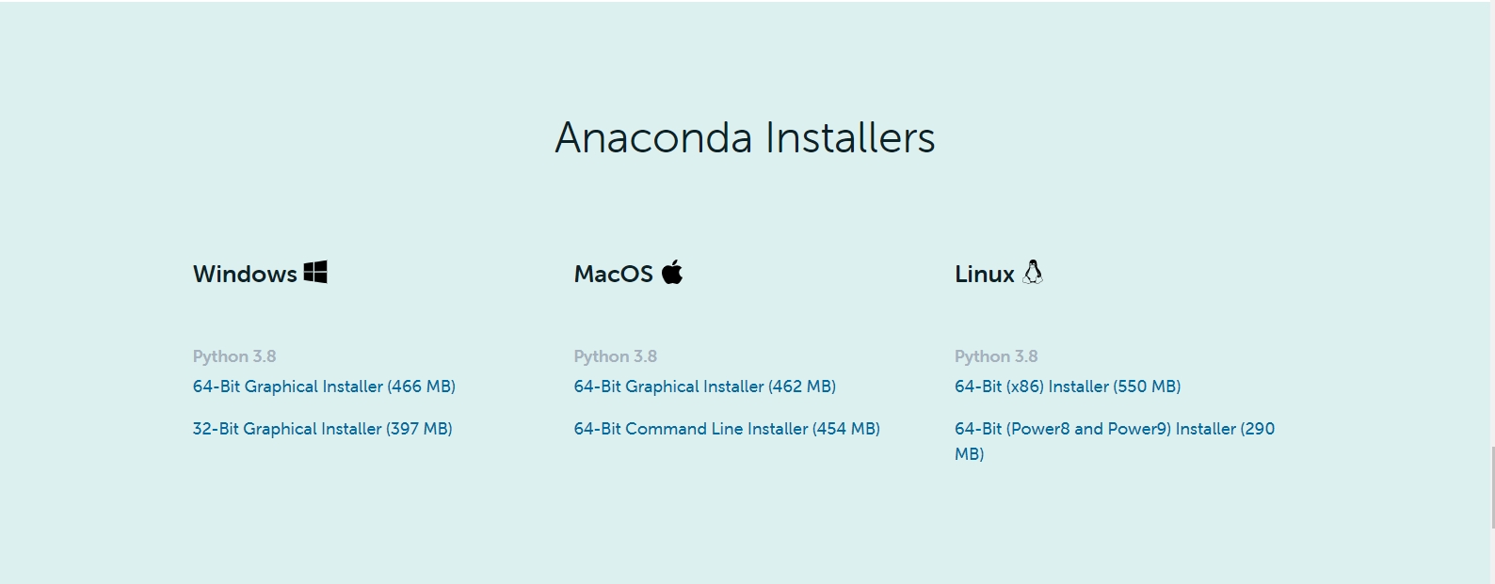Click the Python 3.8 label under Windows
This screenshot has height=584, width=1495.
234,356
